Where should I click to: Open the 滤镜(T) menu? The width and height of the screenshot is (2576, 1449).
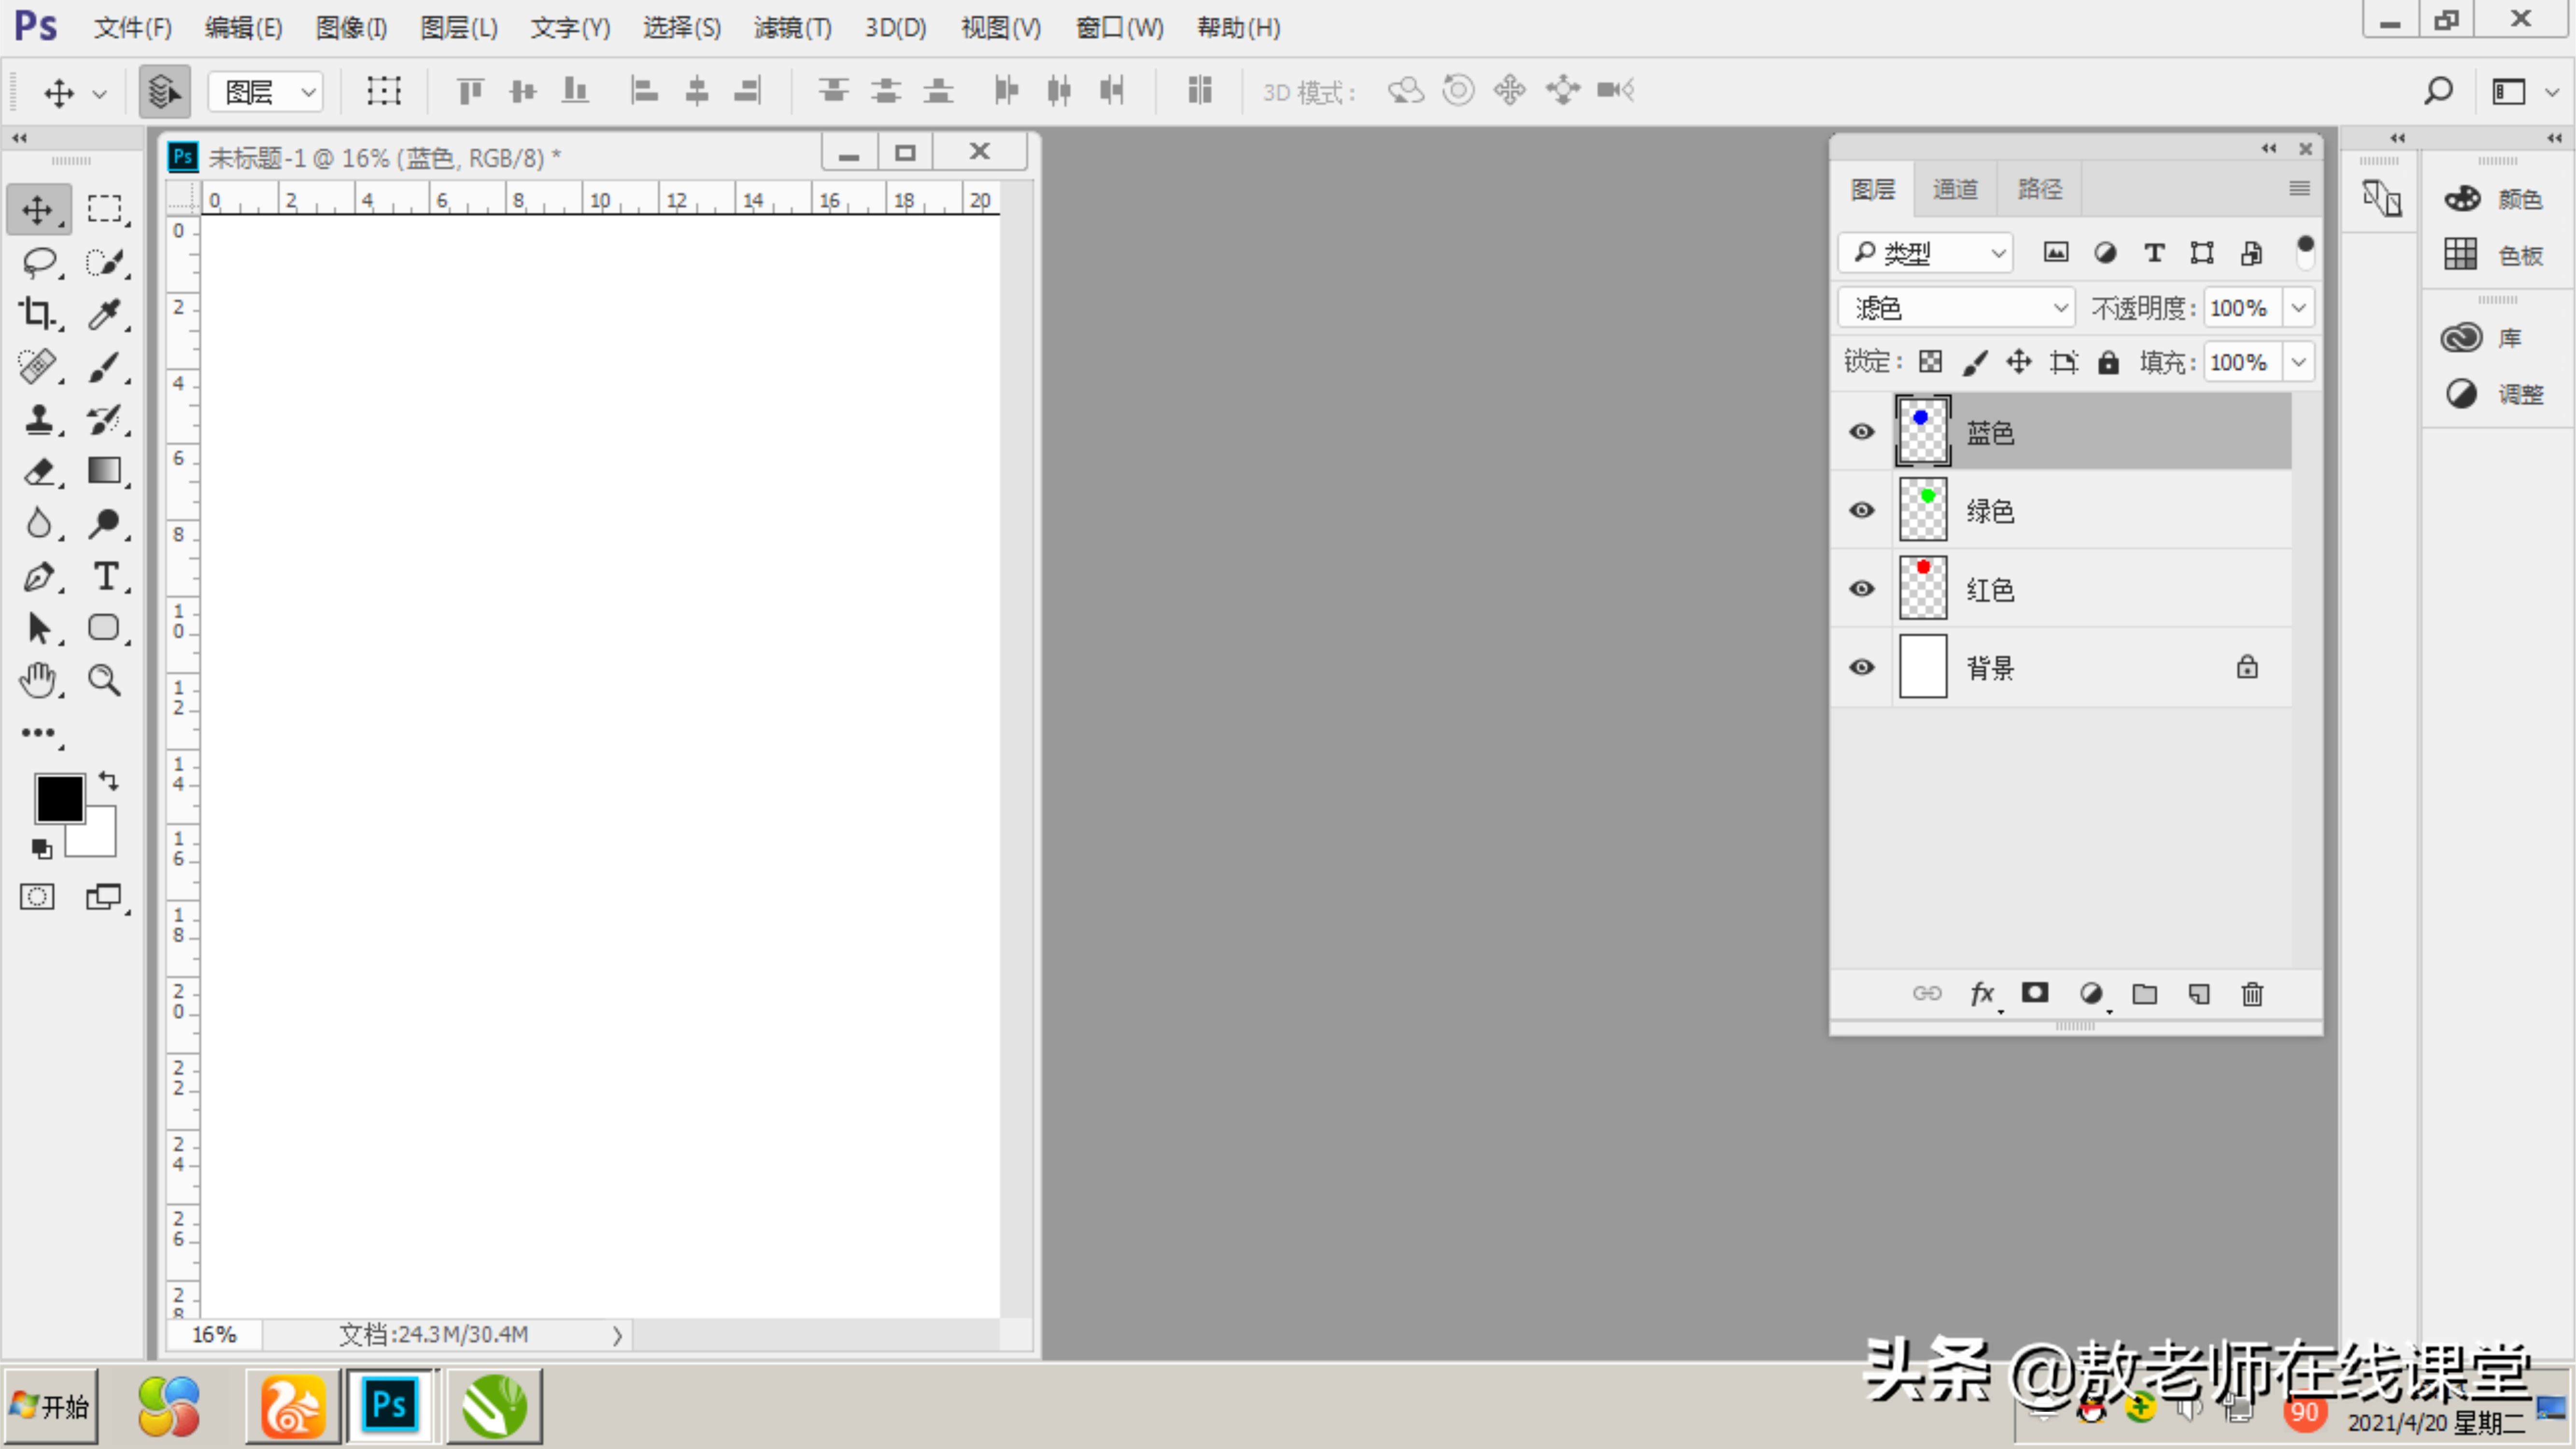pyautogui.click(x=792, y=28)
